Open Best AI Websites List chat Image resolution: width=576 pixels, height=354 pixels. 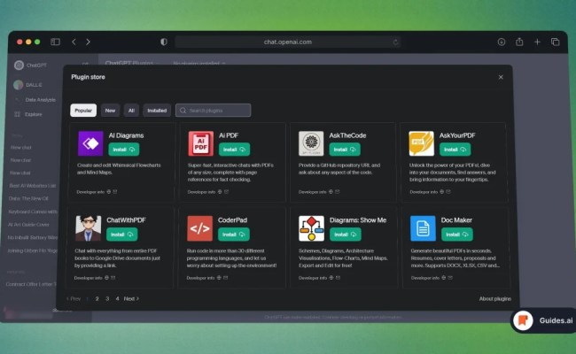click(32, 186)
